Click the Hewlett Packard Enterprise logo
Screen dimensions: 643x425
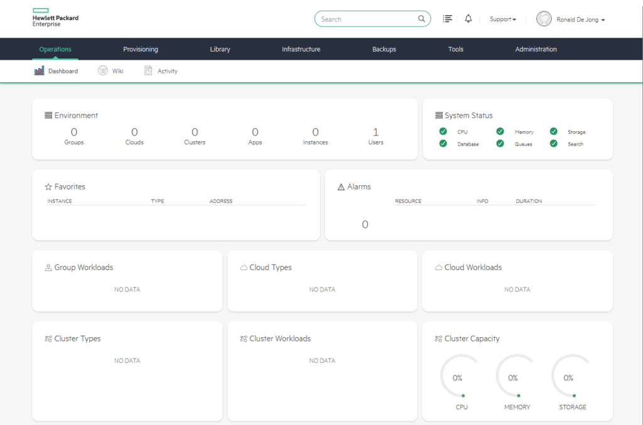(x=55, y=18)
